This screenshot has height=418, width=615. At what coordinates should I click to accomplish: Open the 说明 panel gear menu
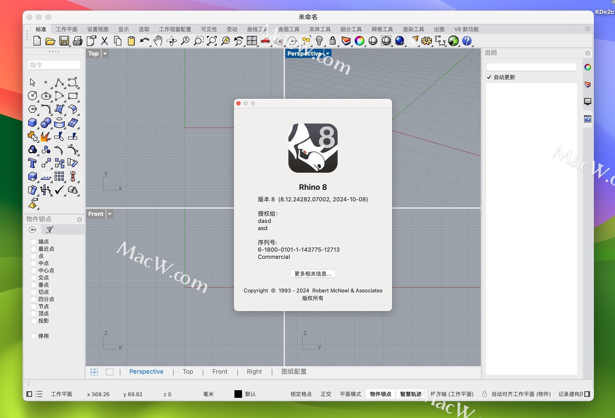(587, 53)
